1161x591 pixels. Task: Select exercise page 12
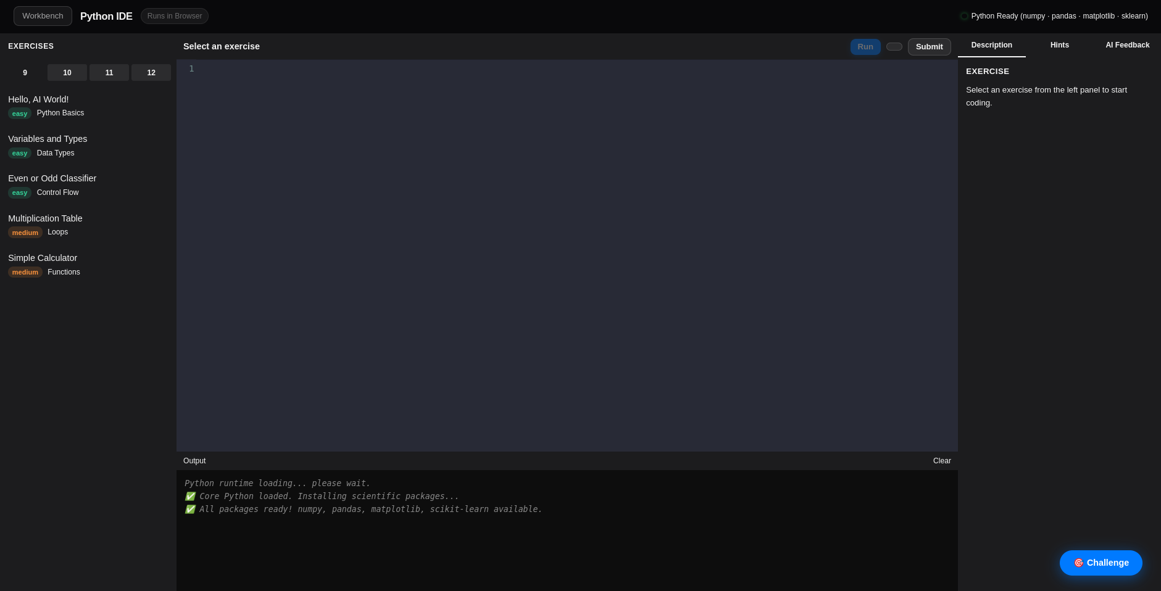coord(151,72)
